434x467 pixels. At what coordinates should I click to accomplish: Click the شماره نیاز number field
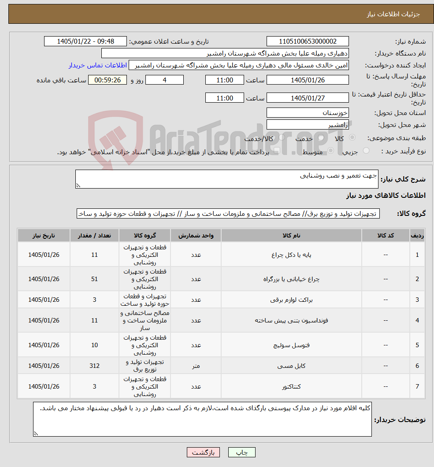(x=308, y=41)
